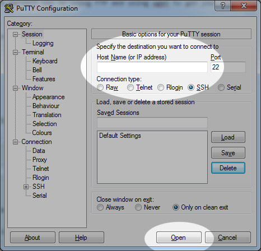
Task: Select the Telnet connection type radio
Action: 130,87
